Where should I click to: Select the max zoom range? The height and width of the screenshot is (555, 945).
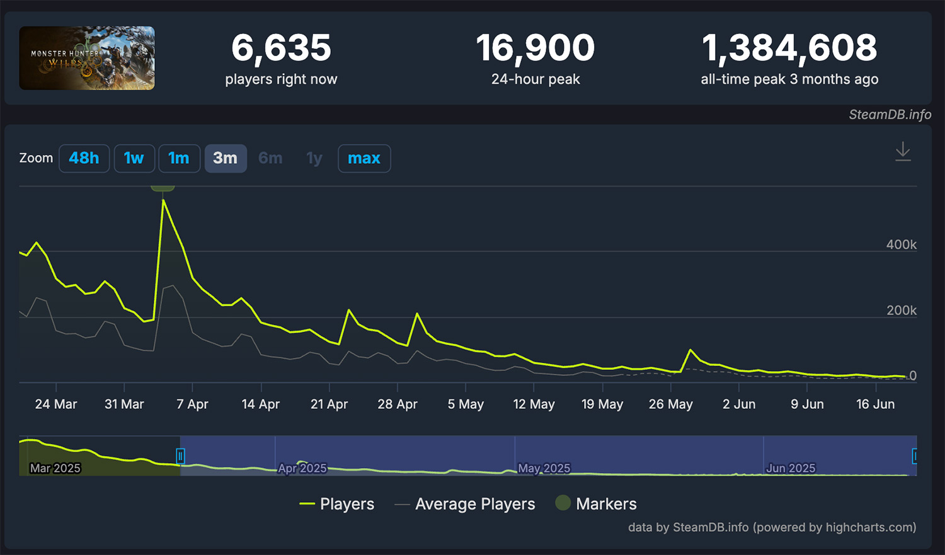(x=364, y=158)
